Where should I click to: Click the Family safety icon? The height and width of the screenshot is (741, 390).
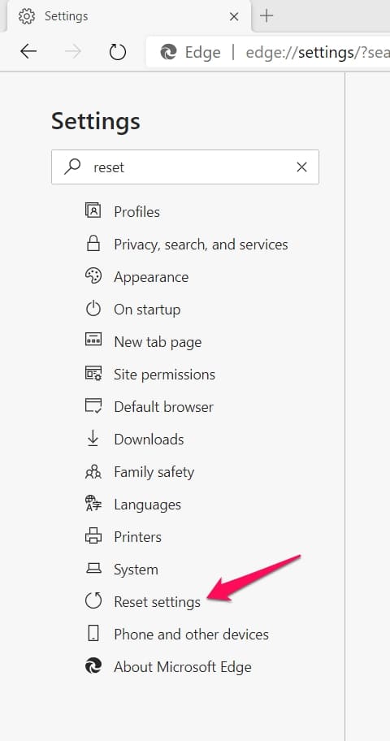click(93, 471)
